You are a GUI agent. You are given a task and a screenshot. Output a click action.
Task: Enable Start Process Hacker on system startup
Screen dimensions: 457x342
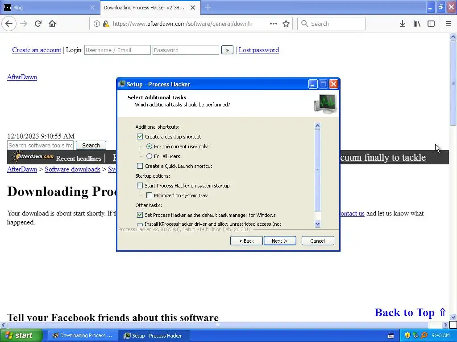(x=140, y=186)
